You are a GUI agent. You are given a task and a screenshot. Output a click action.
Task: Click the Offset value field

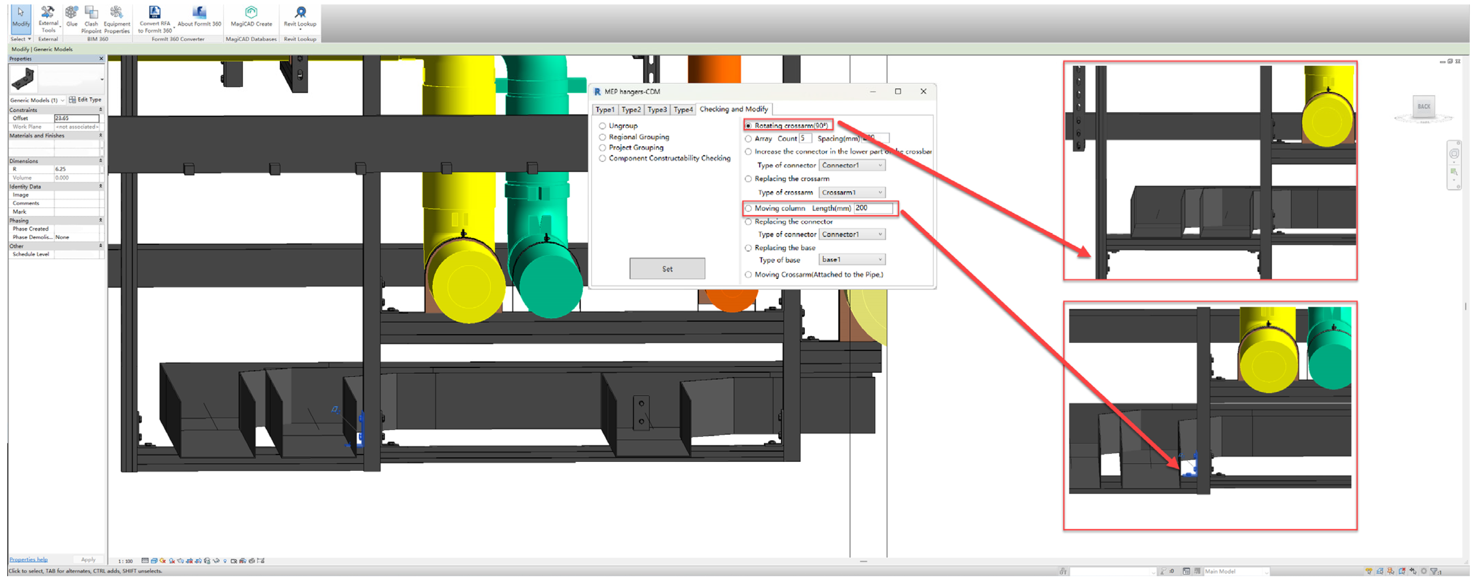pos(76,119)
